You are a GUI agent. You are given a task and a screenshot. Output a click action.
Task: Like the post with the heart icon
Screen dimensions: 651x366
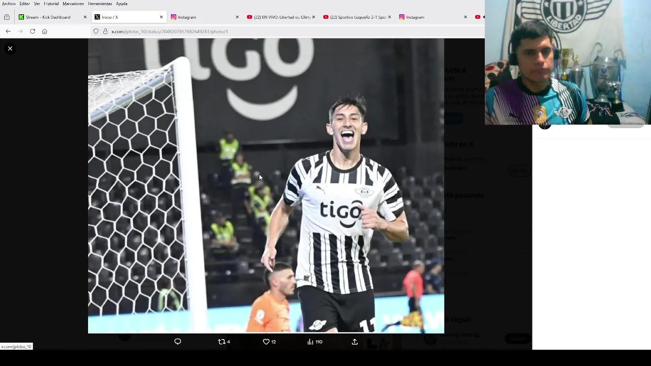tap(269, 342)
